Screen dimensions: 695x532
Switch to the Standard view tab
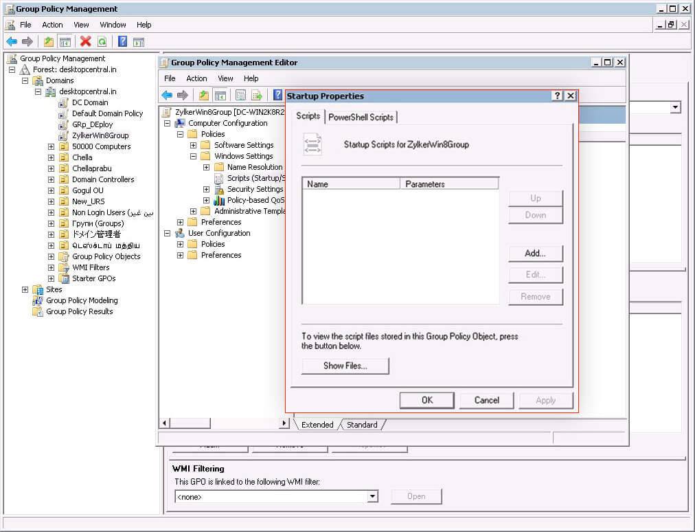coord(362,425)
